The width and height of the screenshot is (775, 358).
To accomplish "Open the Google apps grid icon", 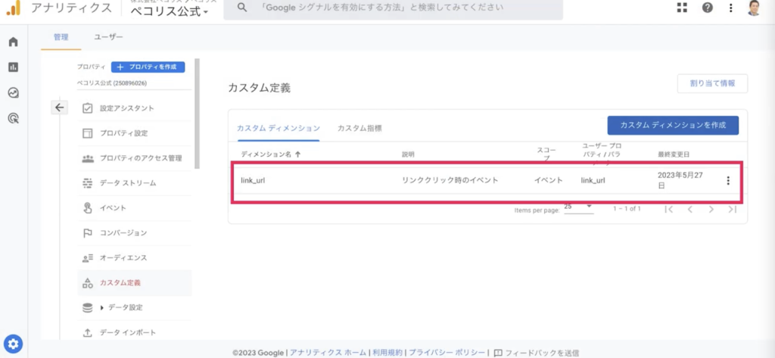I will (682, 8).
